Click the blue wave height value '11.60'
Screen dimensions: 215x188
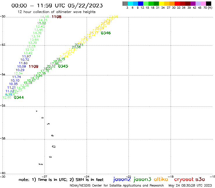pyautogui.click(x=23, y=63)
